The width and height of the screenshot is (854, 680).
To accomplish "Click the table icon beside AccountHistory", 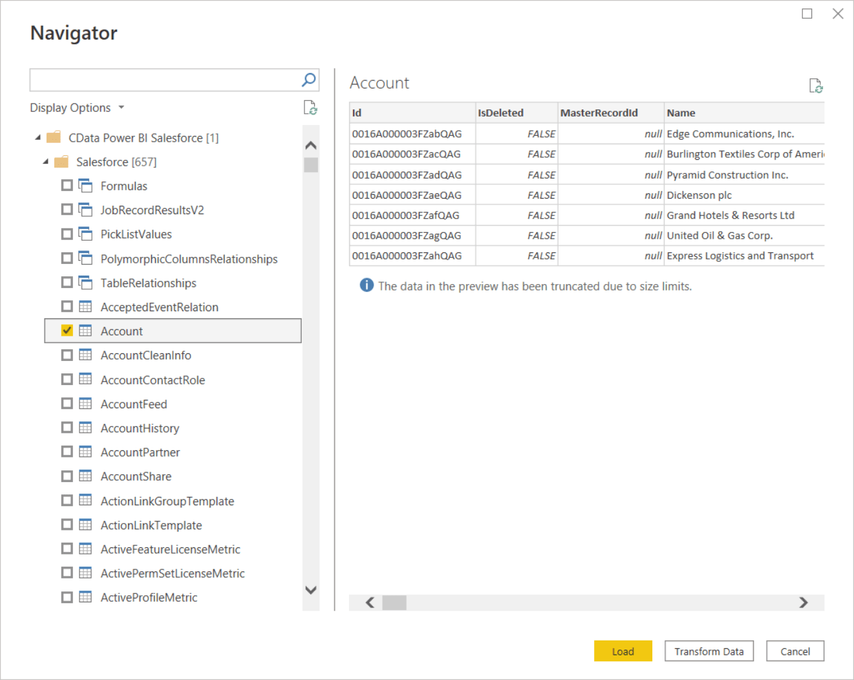I will (85, 428).
